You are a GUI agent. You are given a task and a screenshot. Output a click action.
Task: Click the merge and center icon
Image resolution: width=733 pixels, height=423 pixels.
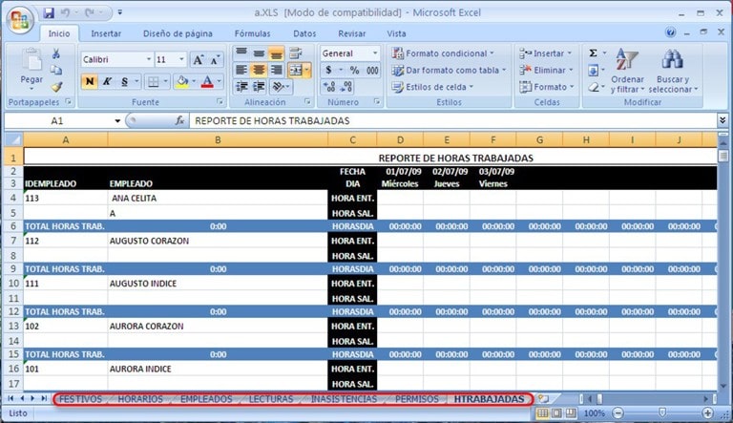pyautogui.click(x=296, y=71)
